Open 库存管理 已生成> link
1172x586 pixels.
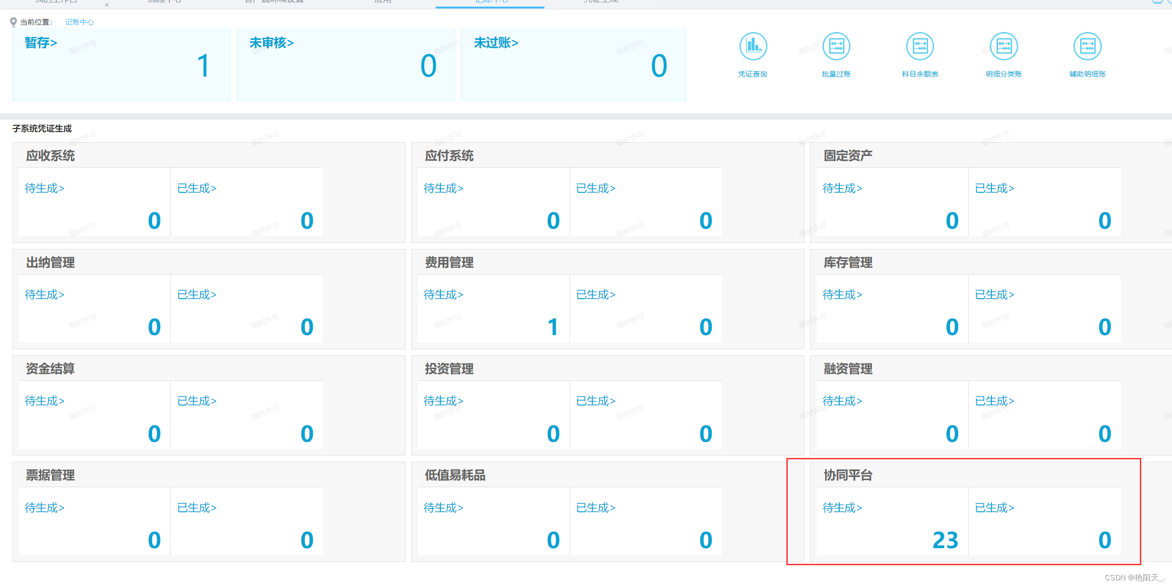pyautogui.click(x=995, y=294)
